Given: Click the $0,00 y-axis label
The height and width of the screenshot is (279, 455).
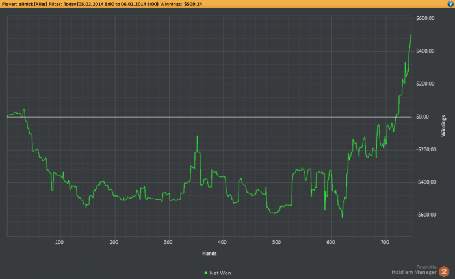Looking at the screenshot, I should (x=422, y=117).
